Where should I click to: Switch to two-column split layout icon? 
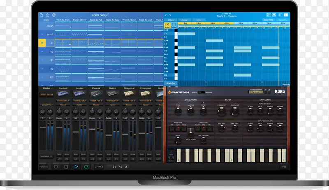(x=286, y=15)
